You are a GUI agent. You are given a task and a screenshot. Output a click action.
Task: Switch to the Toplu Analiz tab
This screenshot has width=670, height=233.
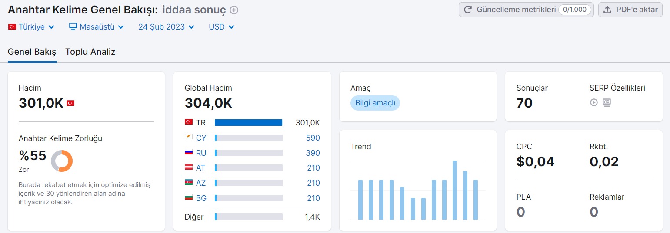[90, 52]
